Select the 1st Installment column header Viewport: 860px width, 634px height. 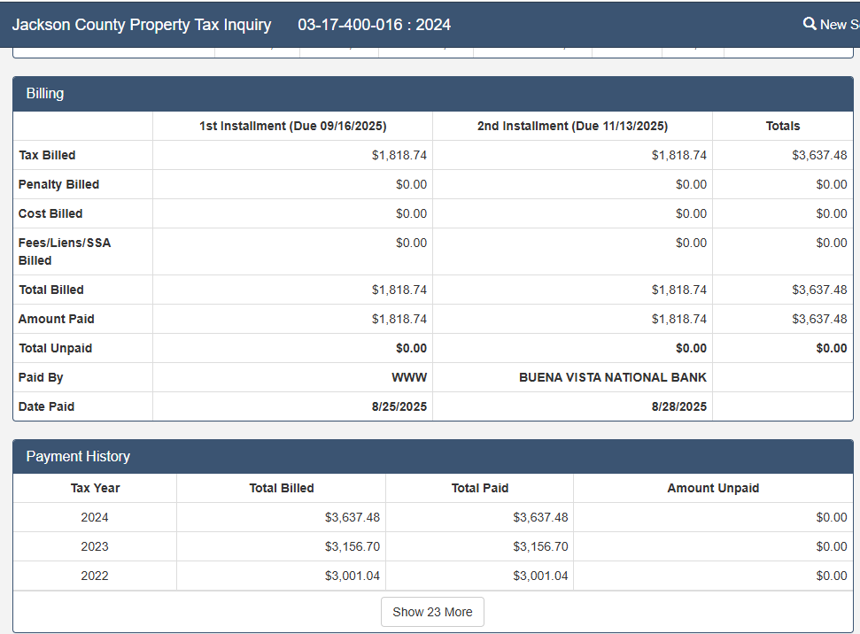(x=292, y=126)
